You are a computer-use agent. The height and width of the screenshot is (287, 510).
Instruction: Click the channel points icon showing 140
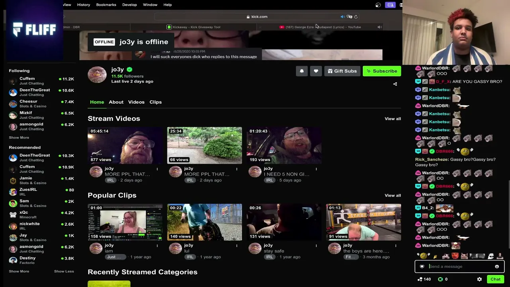pos(420,279)
